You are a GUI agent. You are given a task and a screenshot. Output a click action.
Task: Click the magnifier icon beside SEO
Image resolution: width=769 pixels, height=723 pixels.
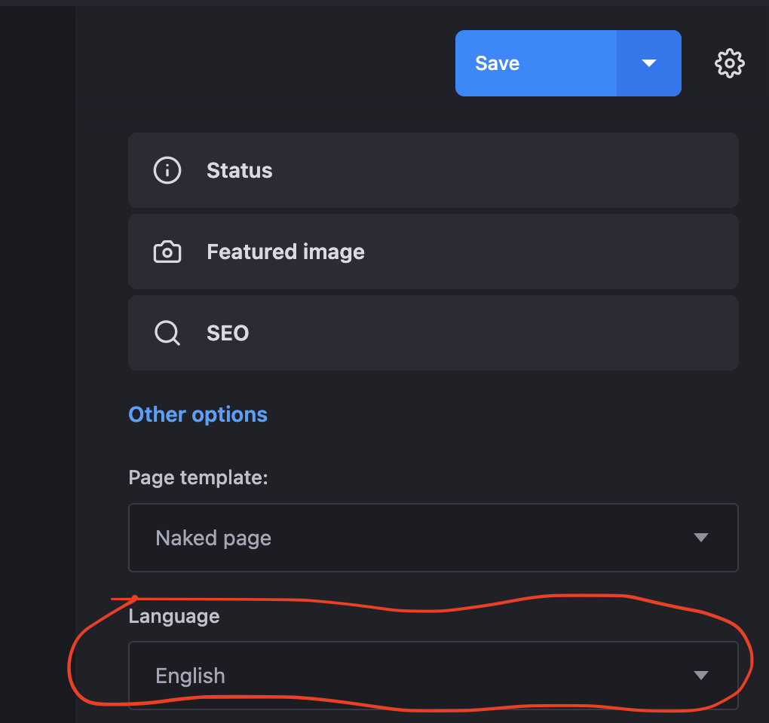[x=167, y=333]
